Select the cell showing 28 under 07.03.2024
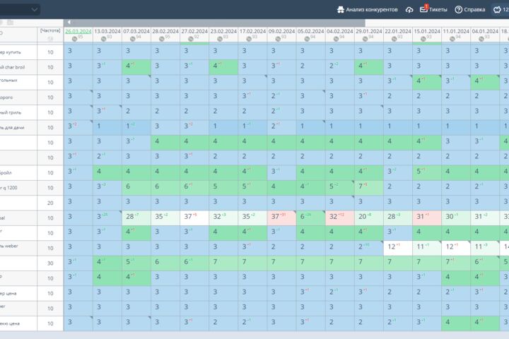The height and width of the screenshot is (339, 509). (136, 218)
